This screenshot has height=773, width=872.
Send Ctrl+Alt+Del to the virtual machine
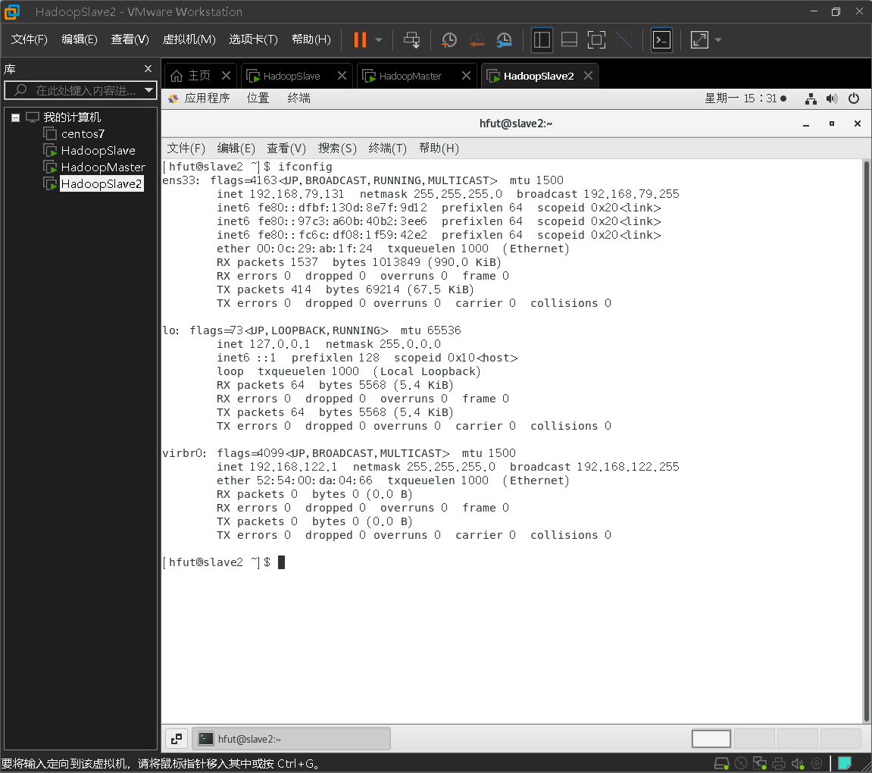[411, 40]
